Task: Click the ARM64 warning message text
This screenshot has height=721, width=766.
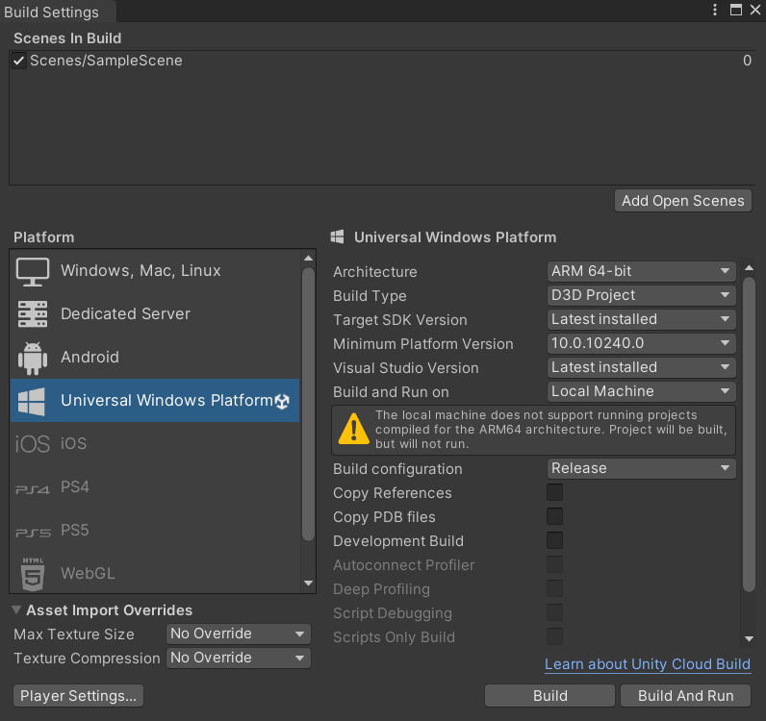Action: point(550,429)
